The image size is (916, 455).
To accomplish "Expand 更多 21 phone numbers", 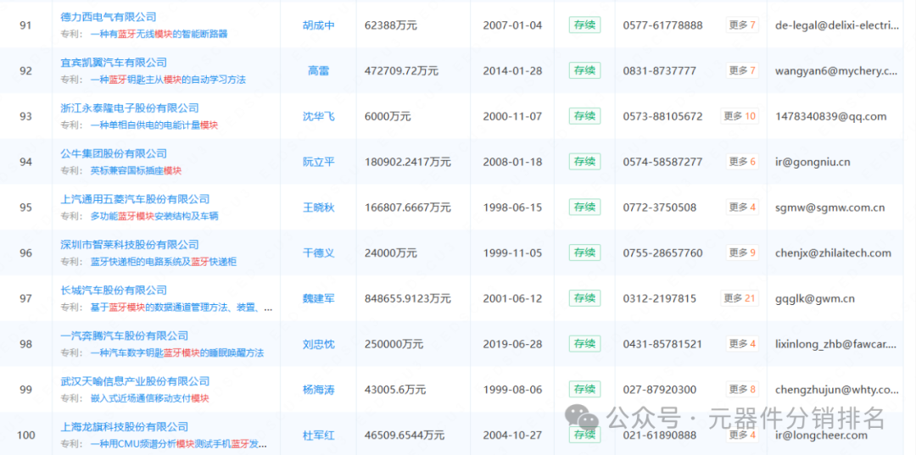I will [740, 298].
